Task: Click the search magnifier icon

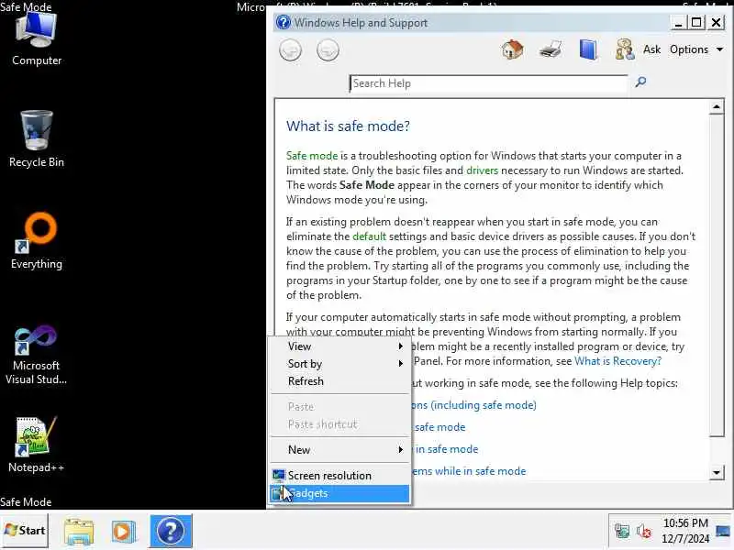Action: 640,82
